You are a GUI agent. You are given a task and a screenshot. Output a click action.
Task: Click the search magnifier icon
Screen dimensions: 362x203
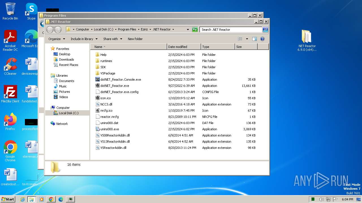(x=265, y=30)
